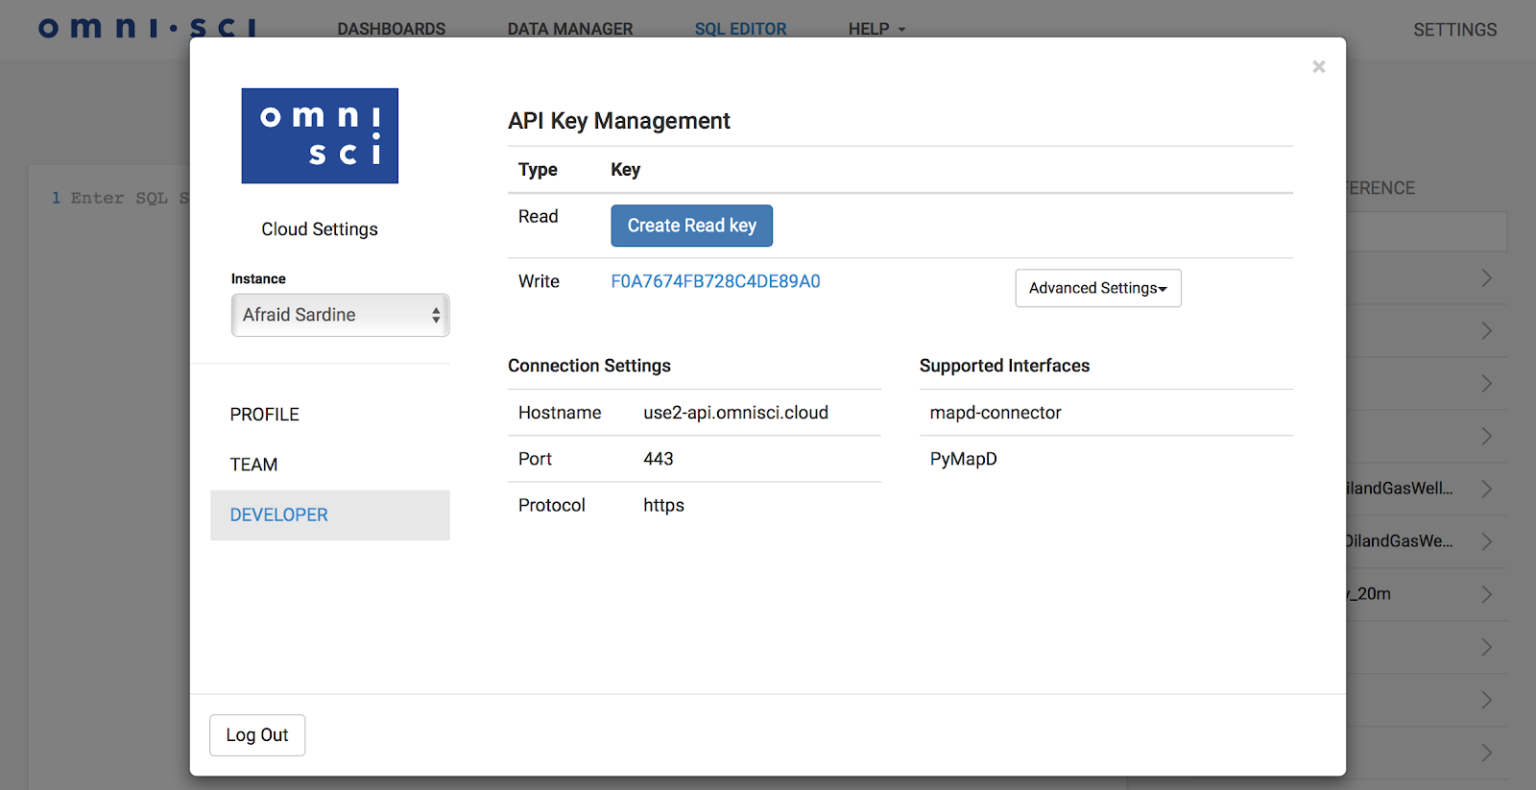Expand the table row ending in _20m
The width and height of the screenshot is (1536, 790).
(x=1486, y=594)
